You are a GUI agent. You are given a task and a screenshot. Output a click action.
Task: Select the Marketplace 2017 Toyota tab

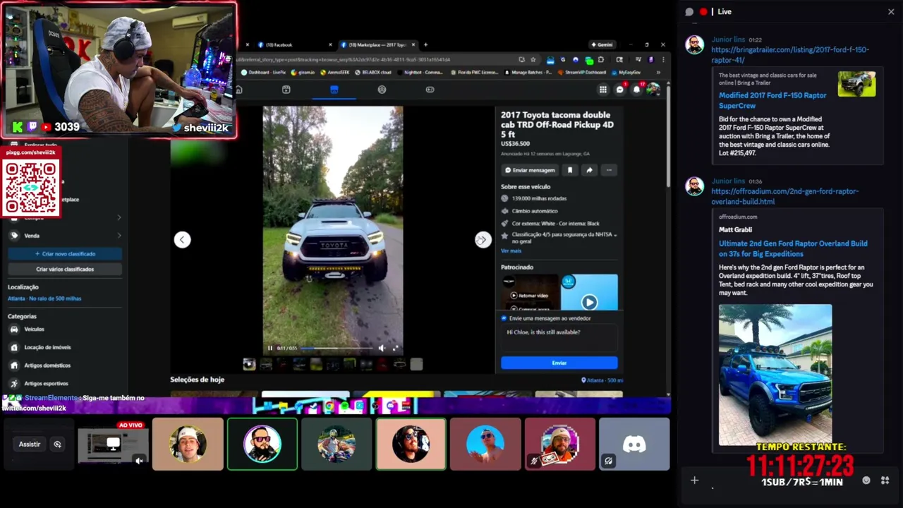coord(377,44)
